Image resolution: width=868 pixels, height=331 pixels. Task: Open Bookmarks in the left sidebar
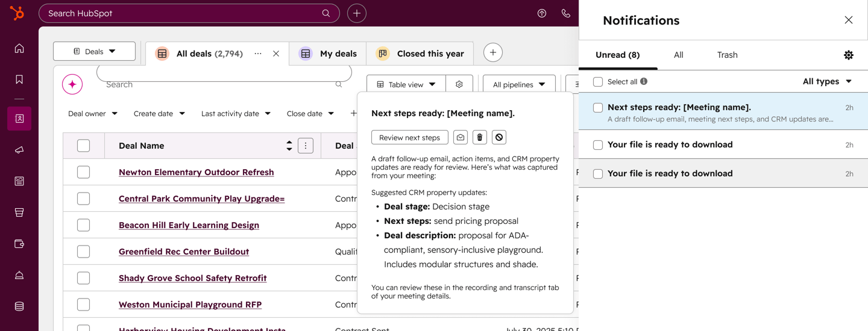click(19, 79)
